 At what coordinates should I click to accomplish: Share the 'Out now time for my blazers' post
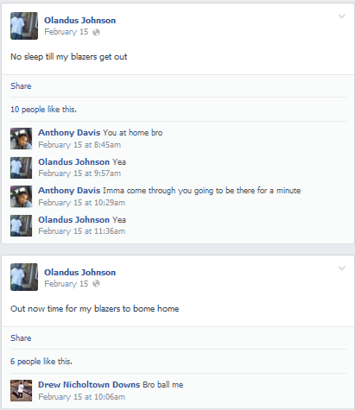coord(21,338)
